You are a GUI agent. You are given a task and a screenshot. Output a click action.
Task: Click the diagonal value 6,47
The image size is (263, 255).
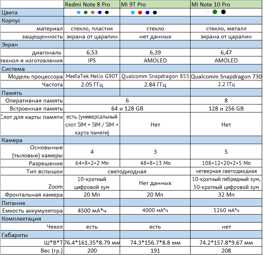[226, 52]
